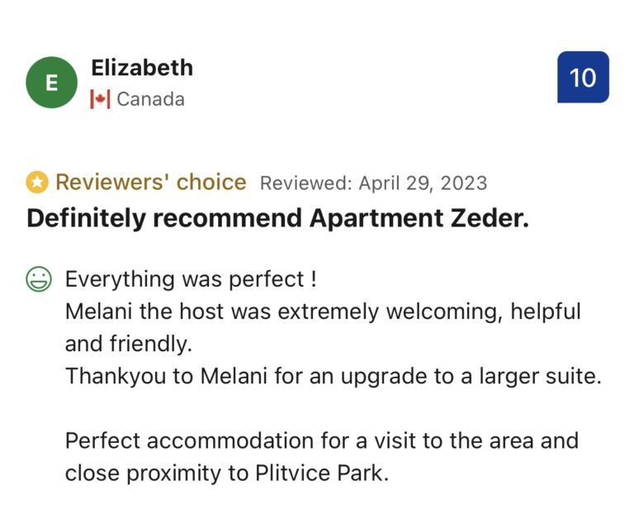Click the Reviewers' choice label
The height and width of the screenshot is (514, 634).
[150, 182]
